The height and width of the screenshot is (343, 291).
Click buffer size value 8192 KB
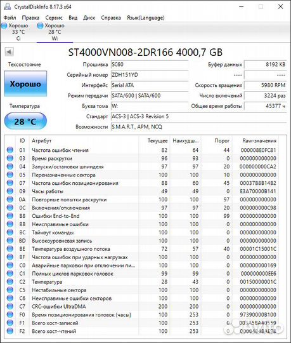(265, 65)
